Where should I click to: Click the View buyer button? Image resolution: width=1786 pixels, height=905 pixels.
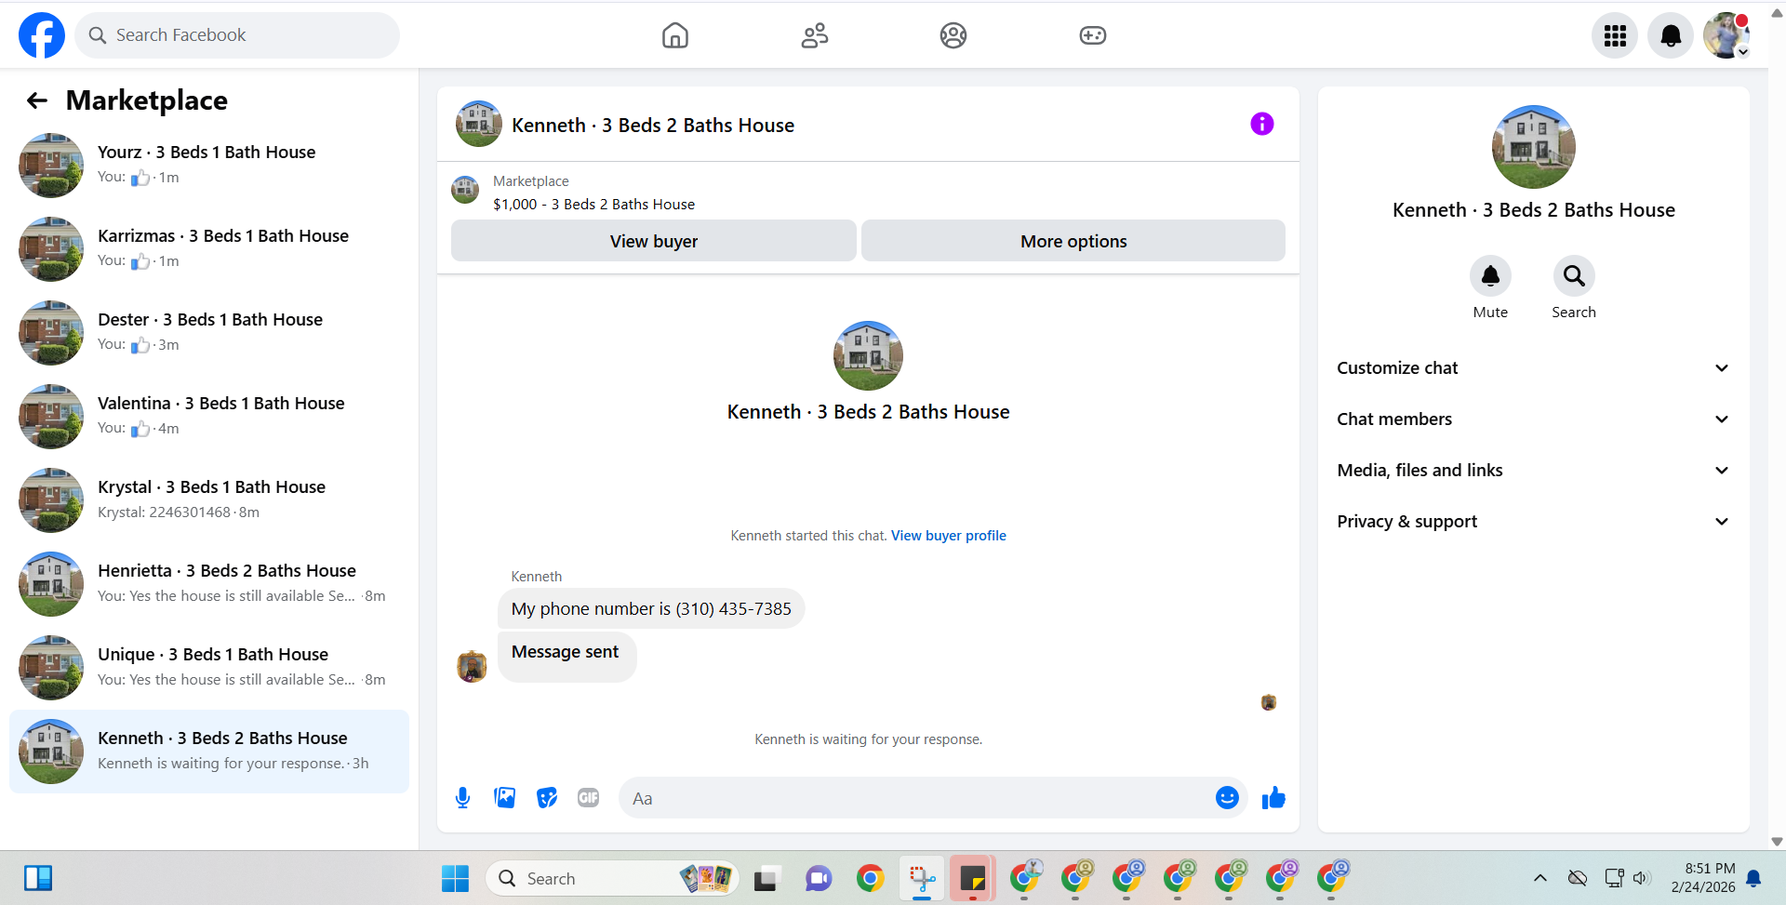point(654,241)
